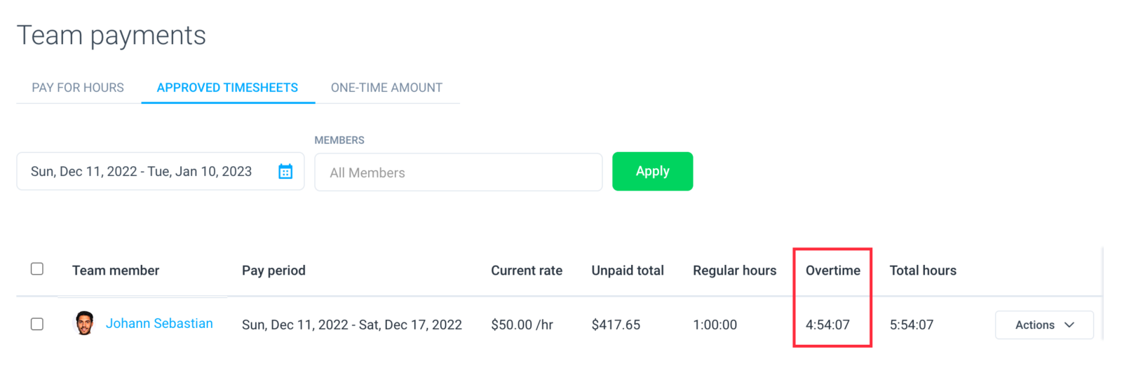Click the Pay period column header
This screenshot has width=1122, height=375.
click(x=273, y=271)
